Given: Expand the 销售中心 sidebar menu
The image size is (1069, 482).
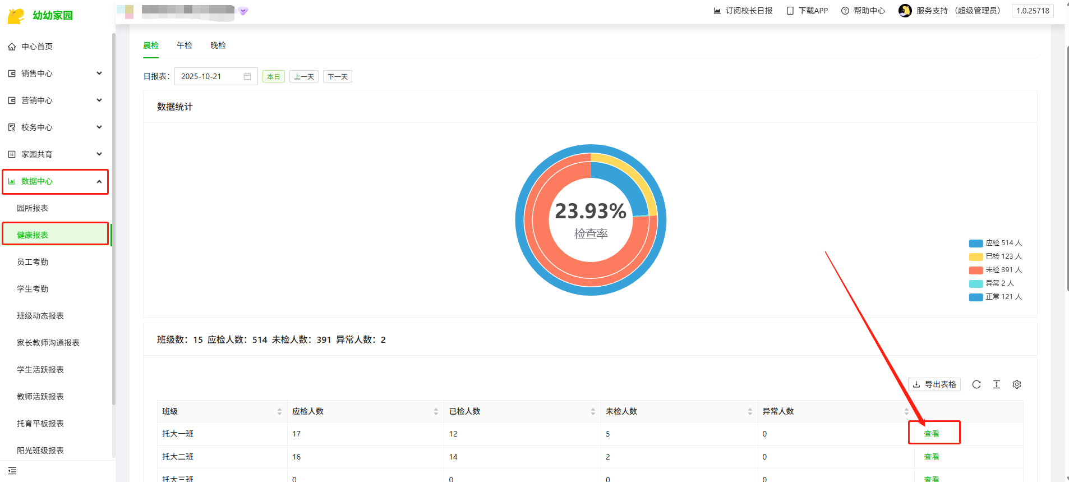Looking at the screenshot, I should point(55,74).
